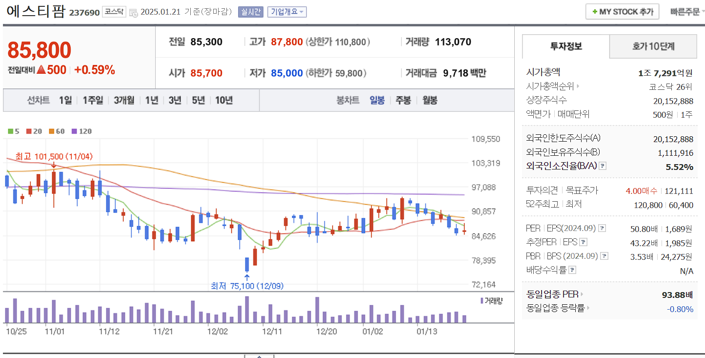The image size is (705, 358).
Task: Expand the 기업개요 dropdown
Action: click(x=286, y=12)
